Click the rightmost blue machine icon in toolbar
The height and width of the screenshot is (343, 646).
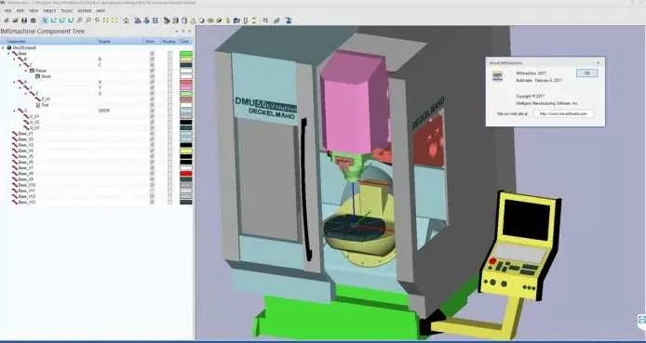[x=289, y=20]
